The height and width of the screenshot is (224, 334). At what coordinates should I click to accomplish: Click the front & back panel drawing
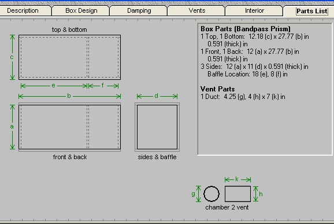(69, 127)
